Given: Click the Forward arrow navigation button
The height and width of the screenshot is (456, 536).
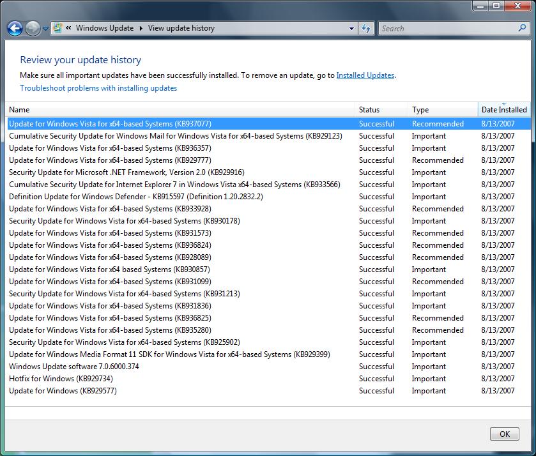Looking at the screenshot, I should pyautogui.click(x=33, y=28).
